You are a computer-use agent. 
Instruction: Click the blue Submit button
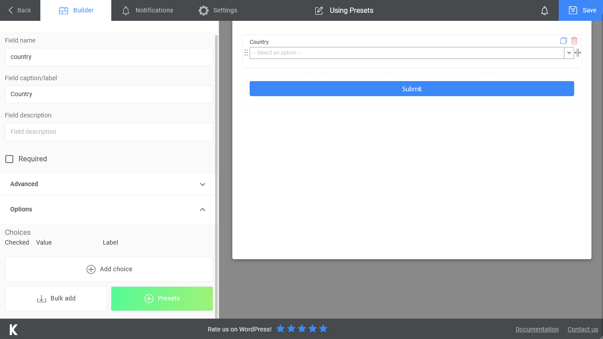411,89
